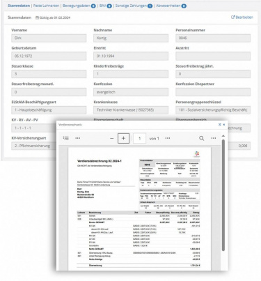
Task: Click the Vorname field showing Dirk
Action: pos(49,38)
